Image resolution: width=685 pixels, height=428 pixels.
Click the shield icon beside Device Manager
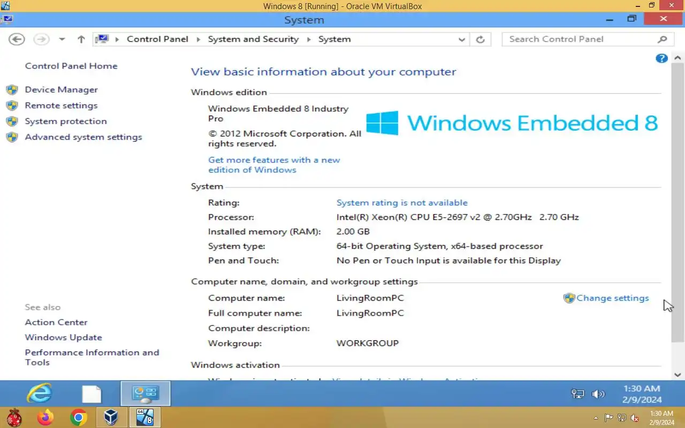12,90
